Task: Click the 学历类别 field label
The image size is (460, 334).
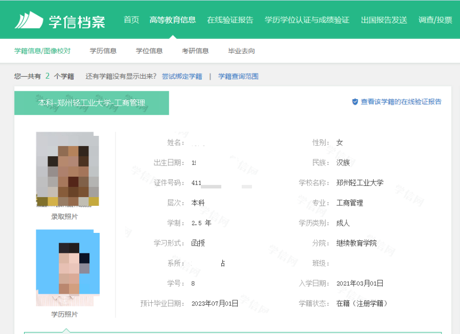Action: 314,223
